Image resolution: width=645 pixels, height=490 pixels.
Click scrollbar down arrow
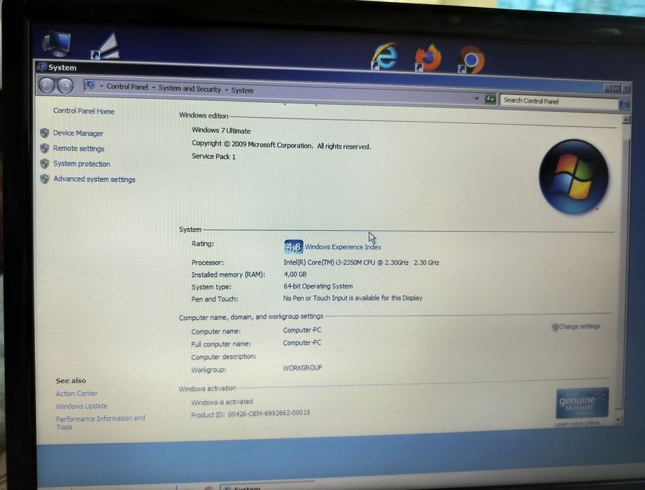(x=618, y=419)
